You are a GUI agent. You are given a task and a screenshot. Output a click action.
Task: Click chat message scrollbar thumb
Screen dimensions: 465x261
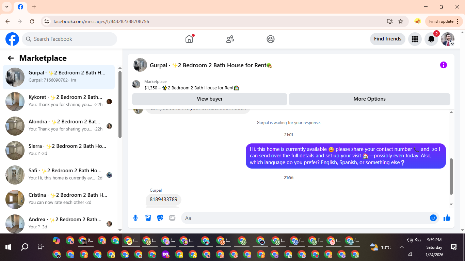[451, 176]
